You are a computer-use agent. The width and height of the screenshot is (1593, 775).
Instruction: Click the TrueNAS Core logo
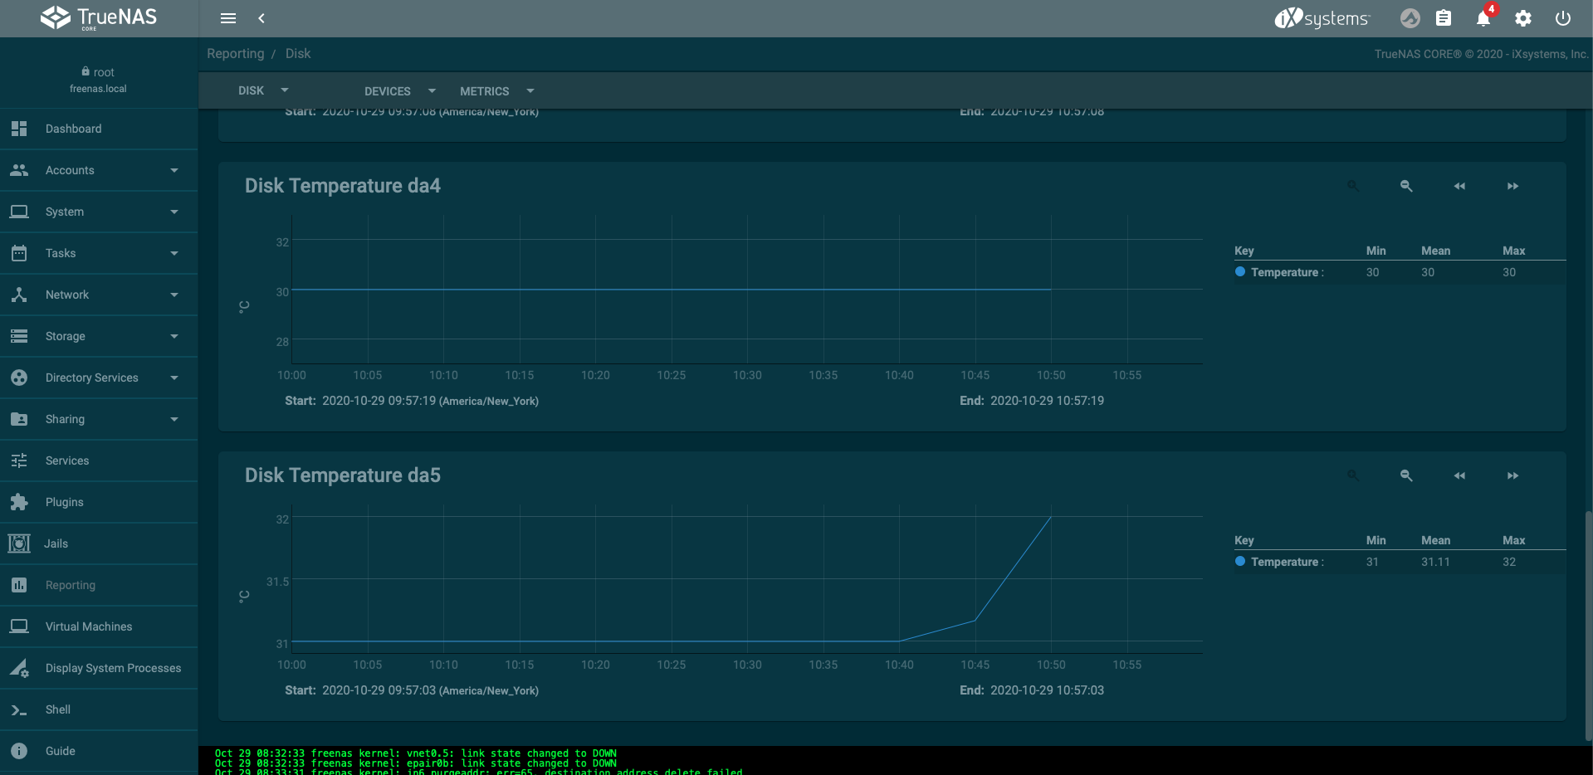[99, 17]
